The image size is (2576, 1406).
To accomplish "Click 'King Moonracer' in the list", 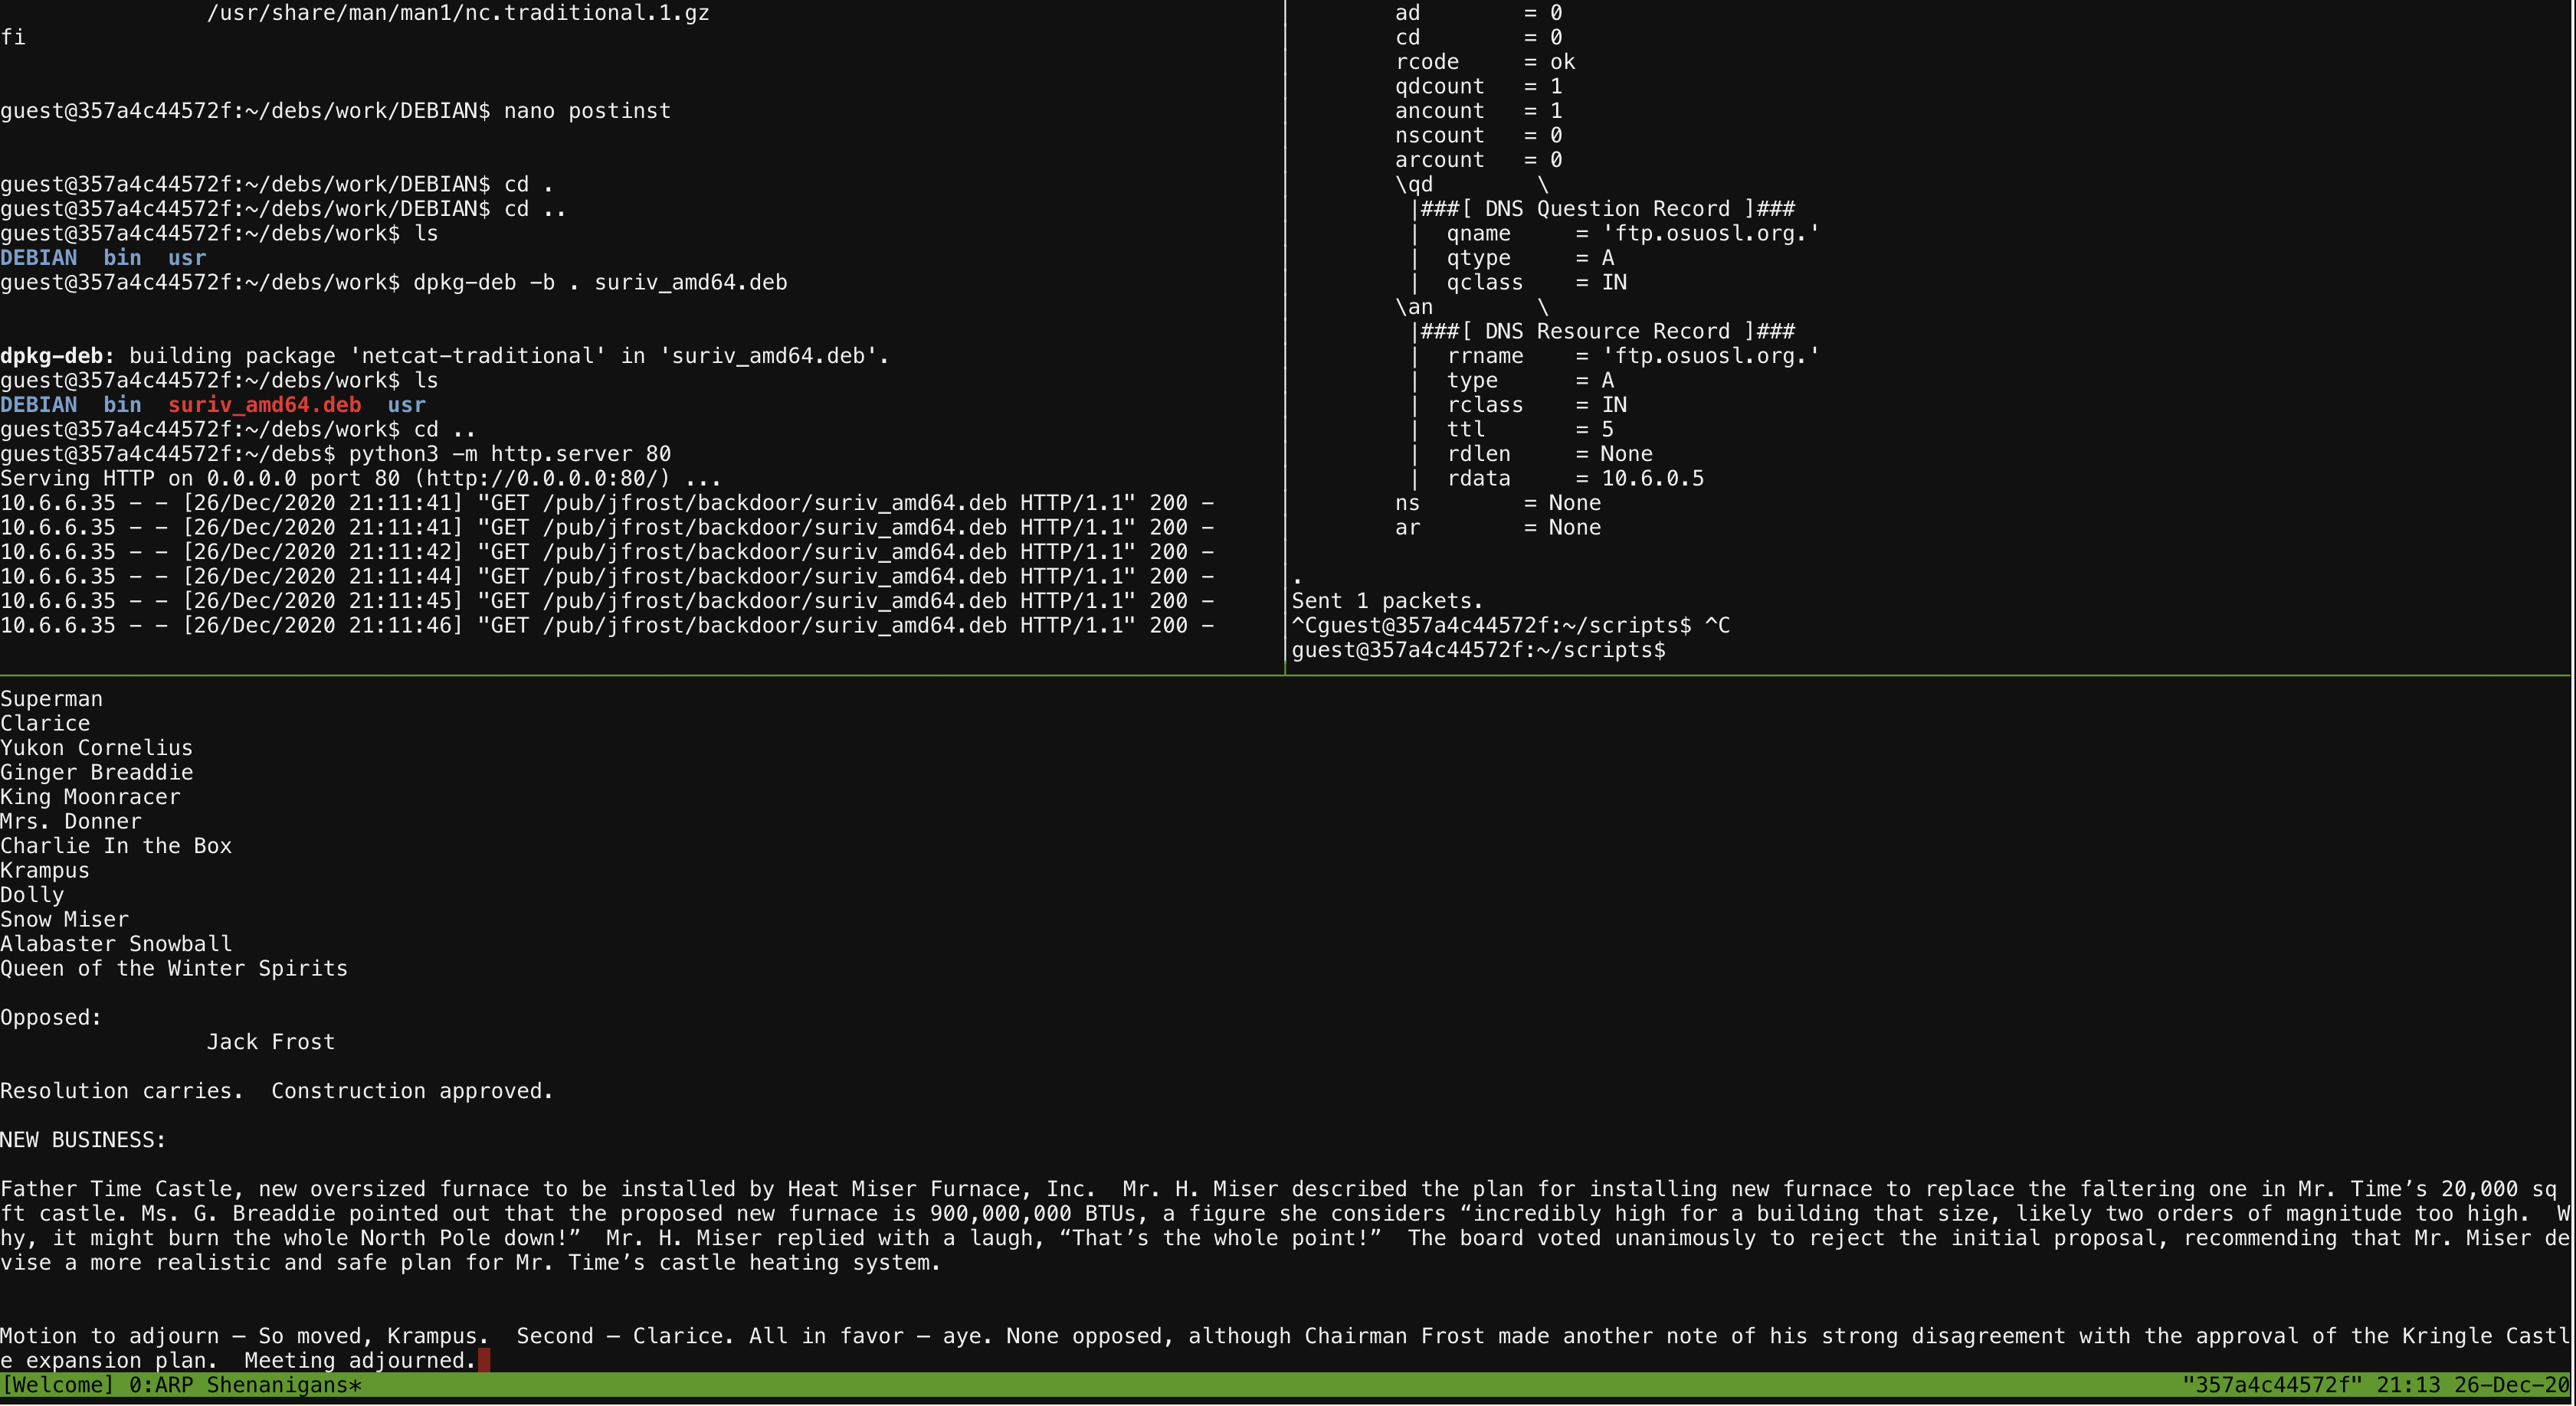I will 90,796.
